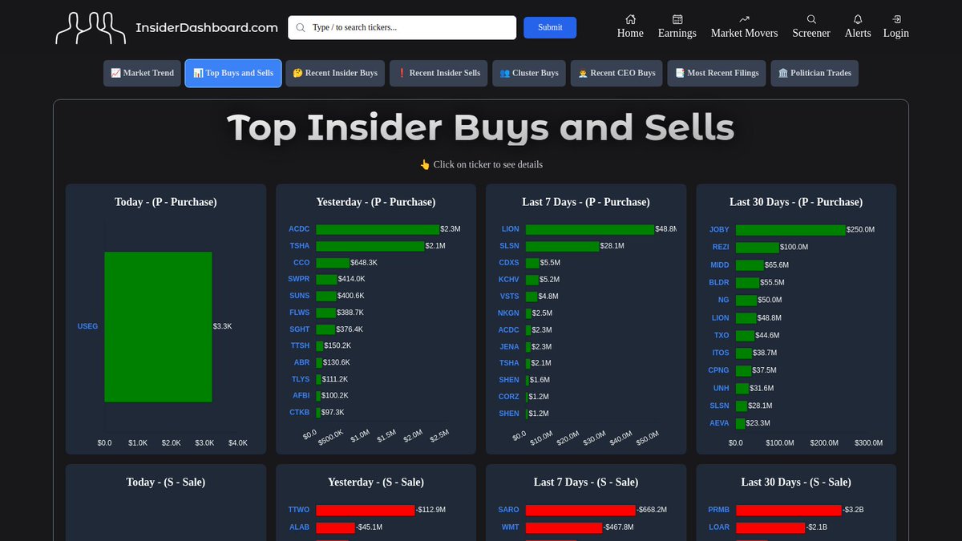Open the Market Trend tab
This screenshot has width=962, height=541.
pos(142,73)
